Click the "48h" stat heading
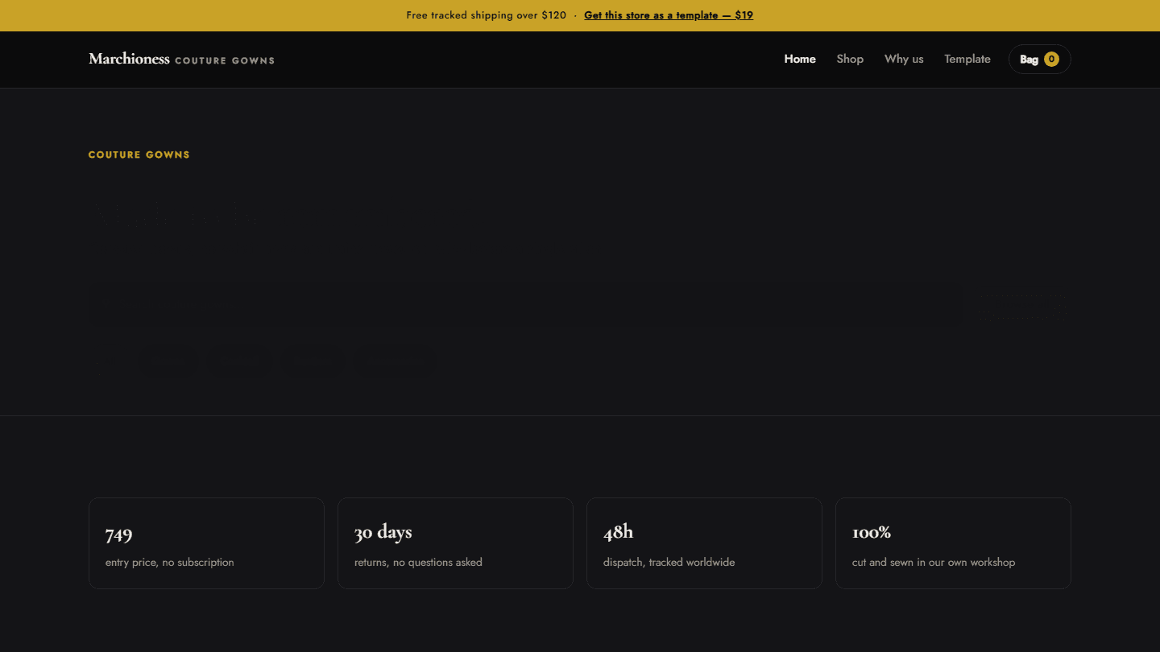 coord(618,532)
